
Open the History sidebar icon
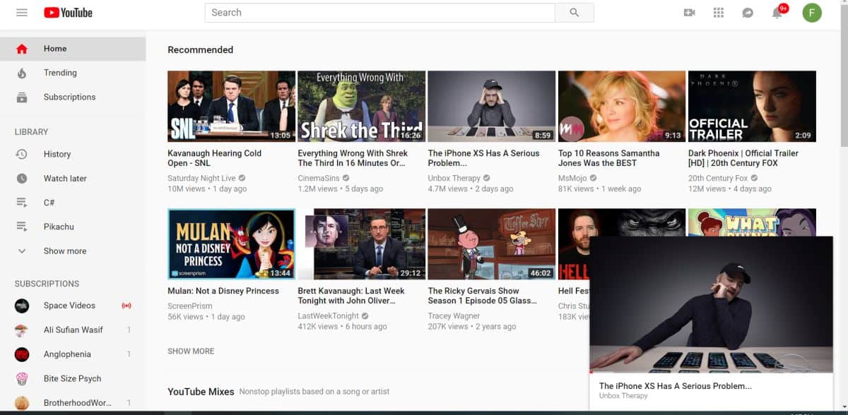21,154
